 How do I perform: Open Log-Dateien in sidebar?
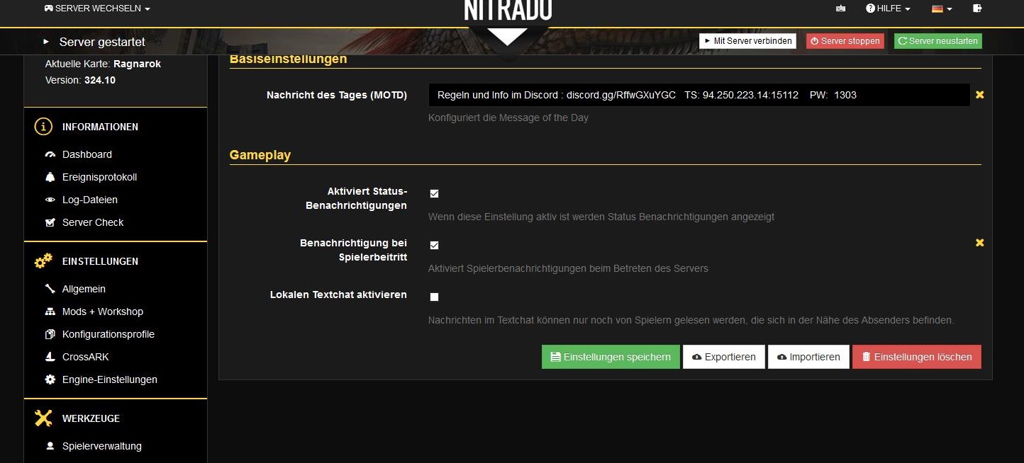coord(90,200)
